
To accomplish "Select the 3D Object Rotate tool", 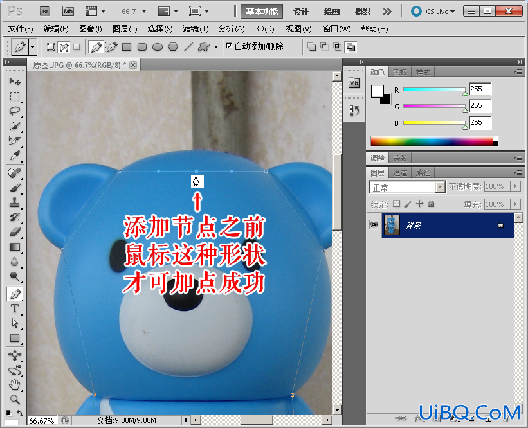I will (15, 355).
